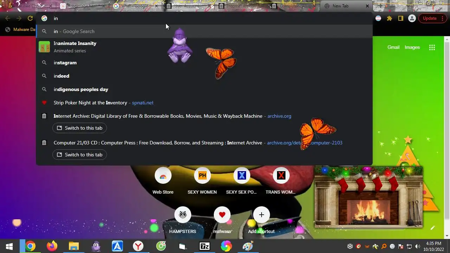Switch to the 'what - Google' tab
The image size is (450, 253).
[135, 6]
